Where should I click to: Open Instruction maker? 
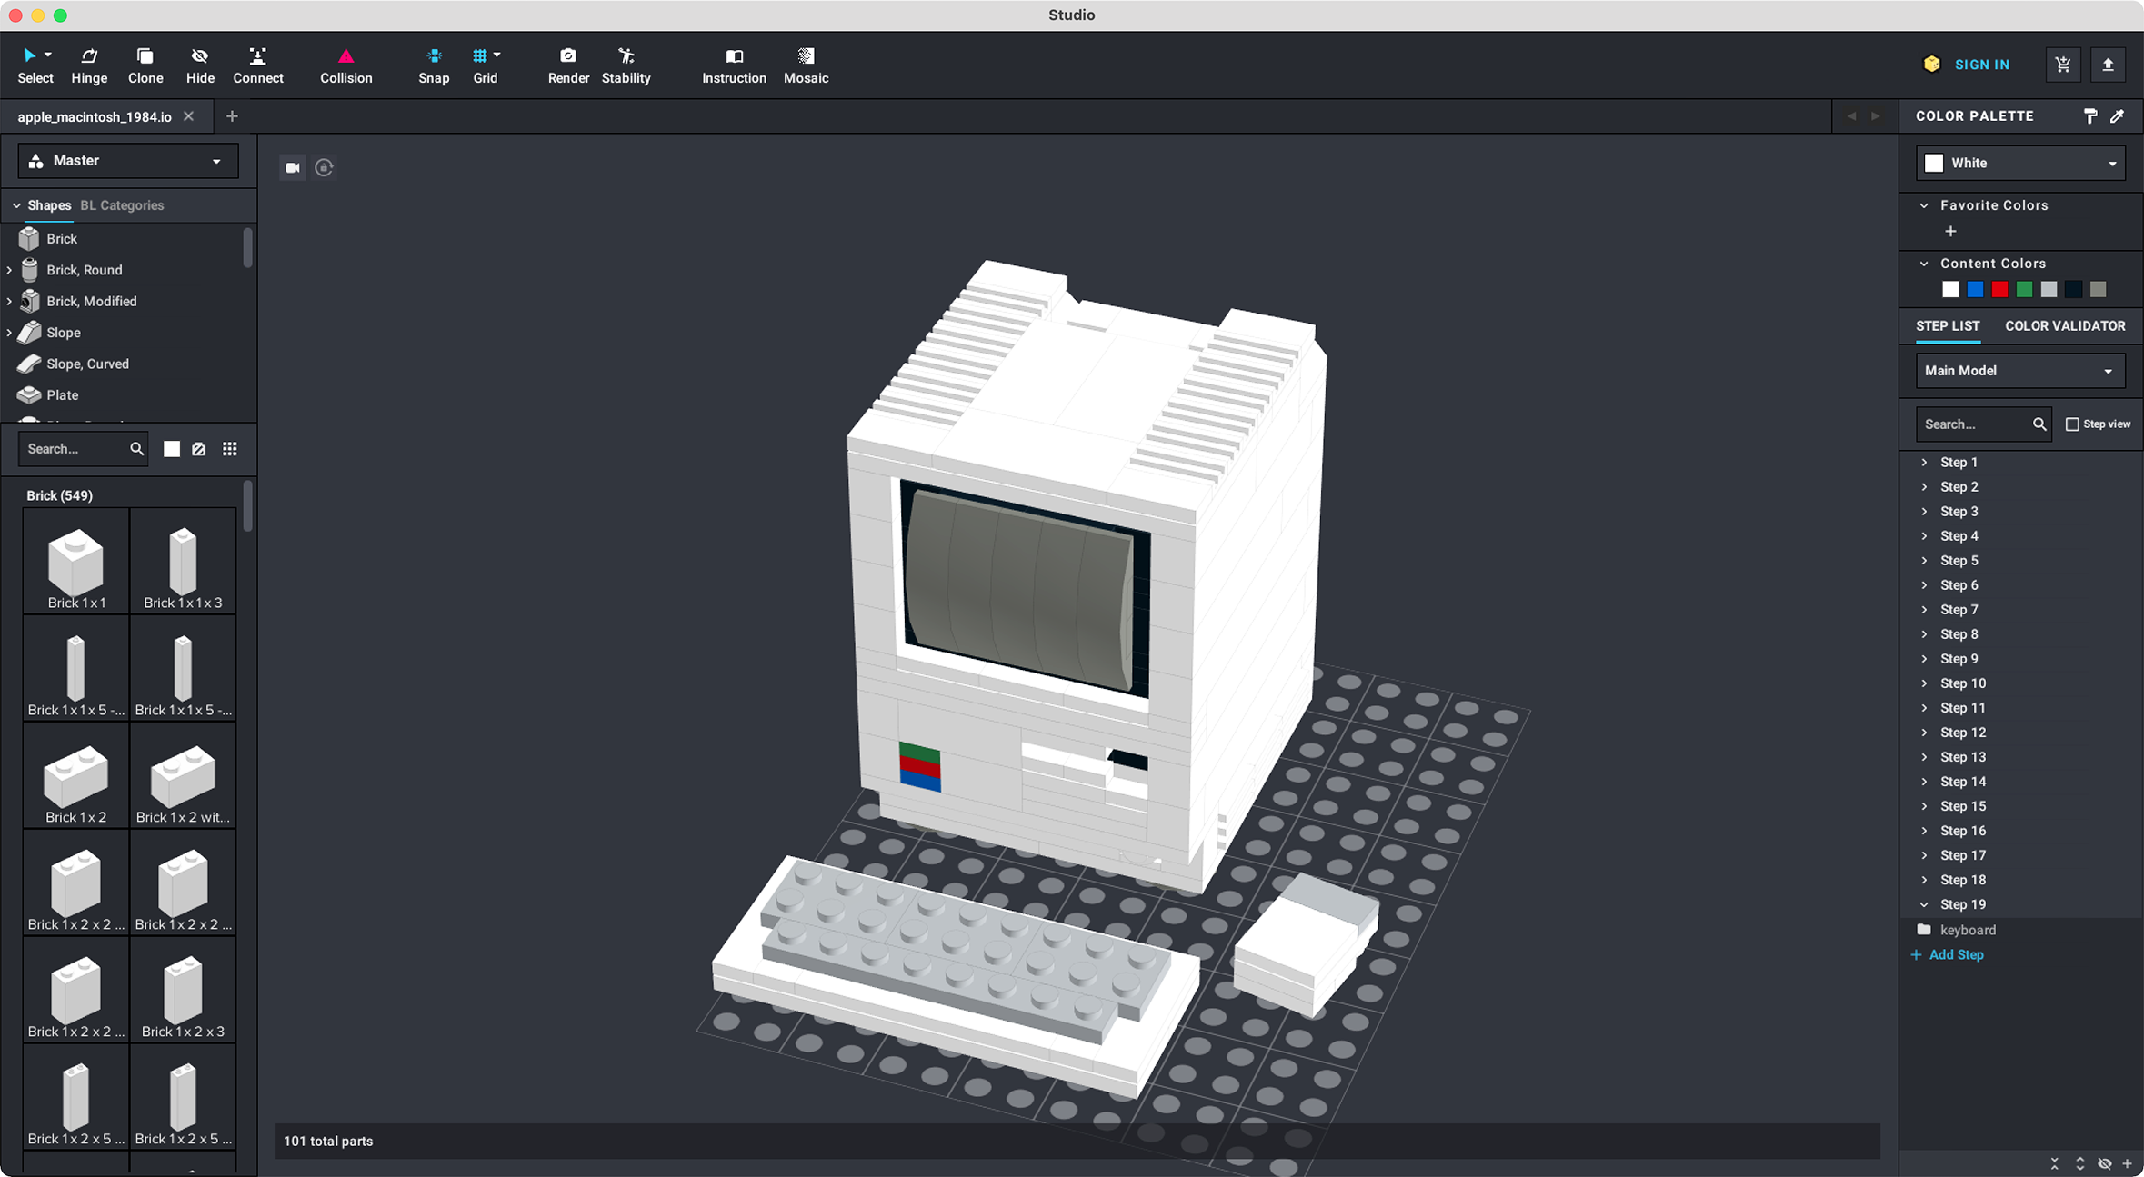coord(734,65)
